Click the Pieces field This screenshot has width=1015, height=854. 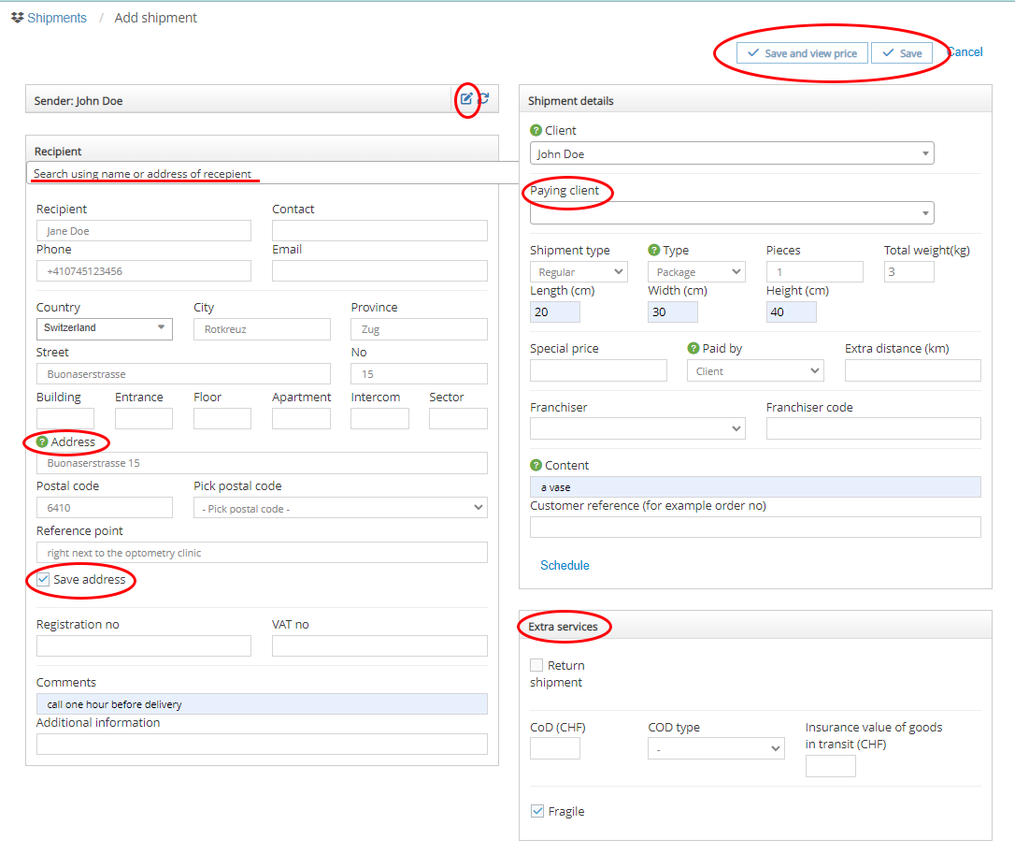814,272
